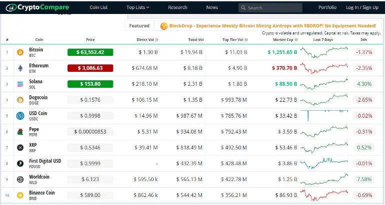Click the Direct Vol info icon
This screenshot has width=385, height=205.
pyautogui.click(x=156, y=40)
